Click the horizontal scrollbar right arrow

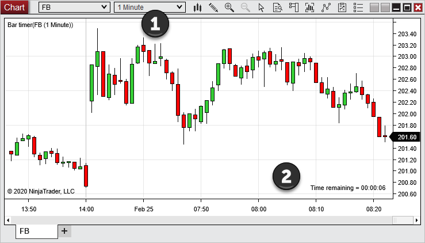tap(417, 220)
